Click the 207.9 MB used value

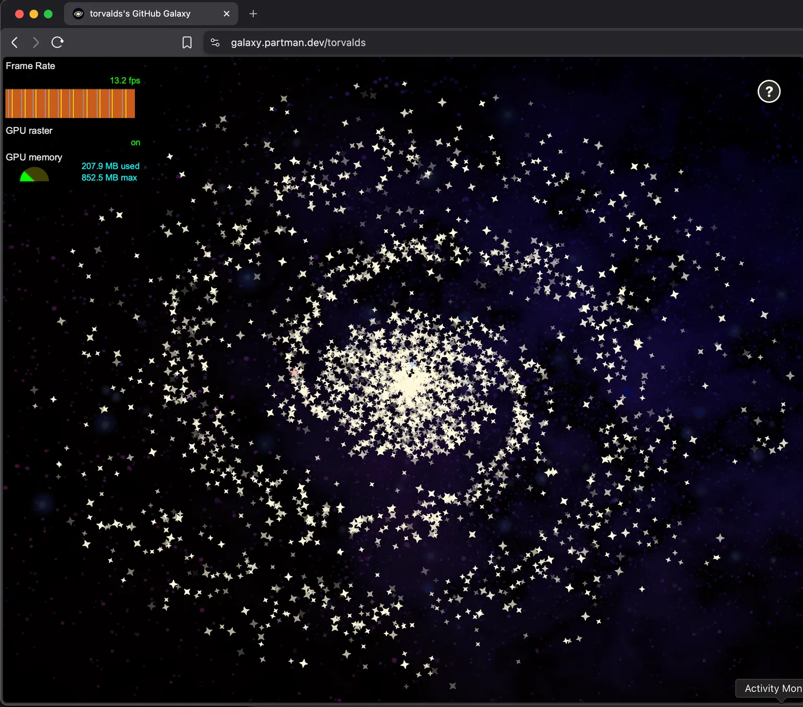tap(110, 166)
